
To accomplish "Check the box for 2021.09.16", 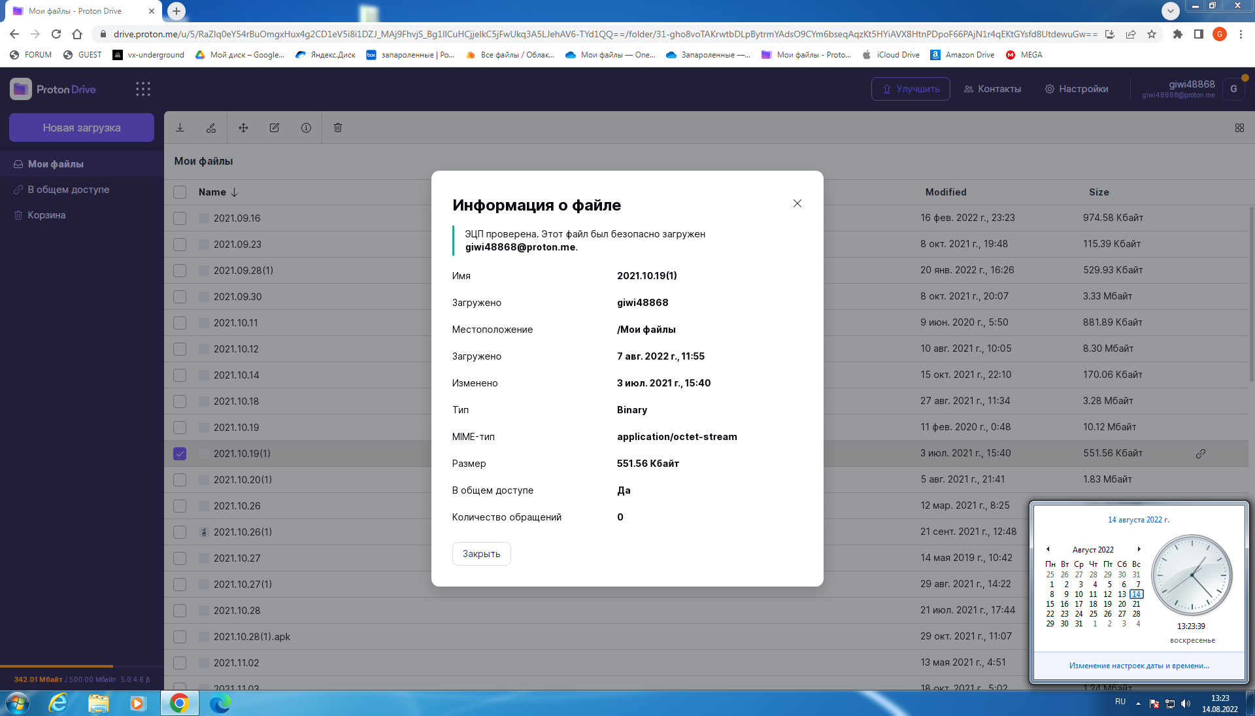I will pyautogui.click(x=180, y=218).
